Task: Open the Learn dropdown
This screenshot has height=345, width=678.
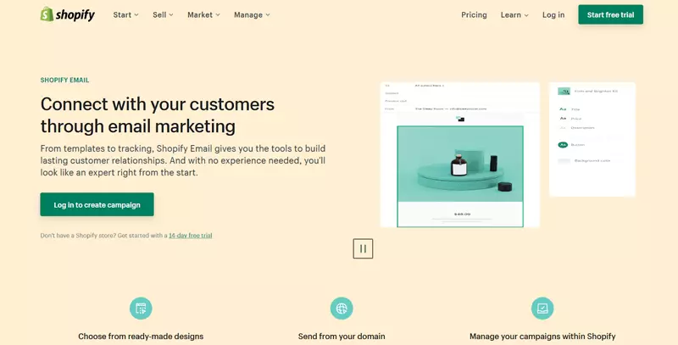Action: pos(514,14)
